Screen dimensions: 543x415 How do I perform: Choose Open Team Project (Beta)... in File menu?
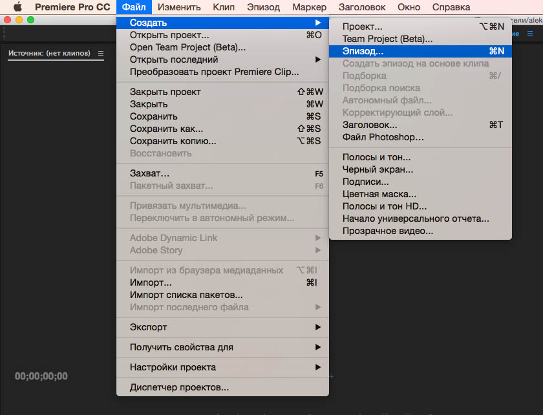coord(222,47)
